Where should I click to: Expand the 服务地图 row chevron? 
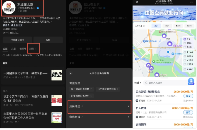(x=128, y=106)
